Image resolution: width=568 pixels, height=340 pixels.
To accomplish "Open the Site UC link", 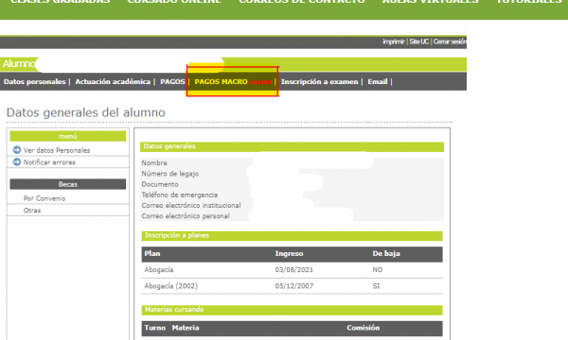I will pos(418,42).
